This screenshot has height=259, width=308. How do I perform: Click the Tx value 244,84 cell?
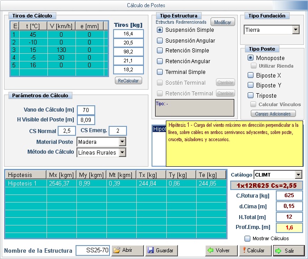coord(151,183)
